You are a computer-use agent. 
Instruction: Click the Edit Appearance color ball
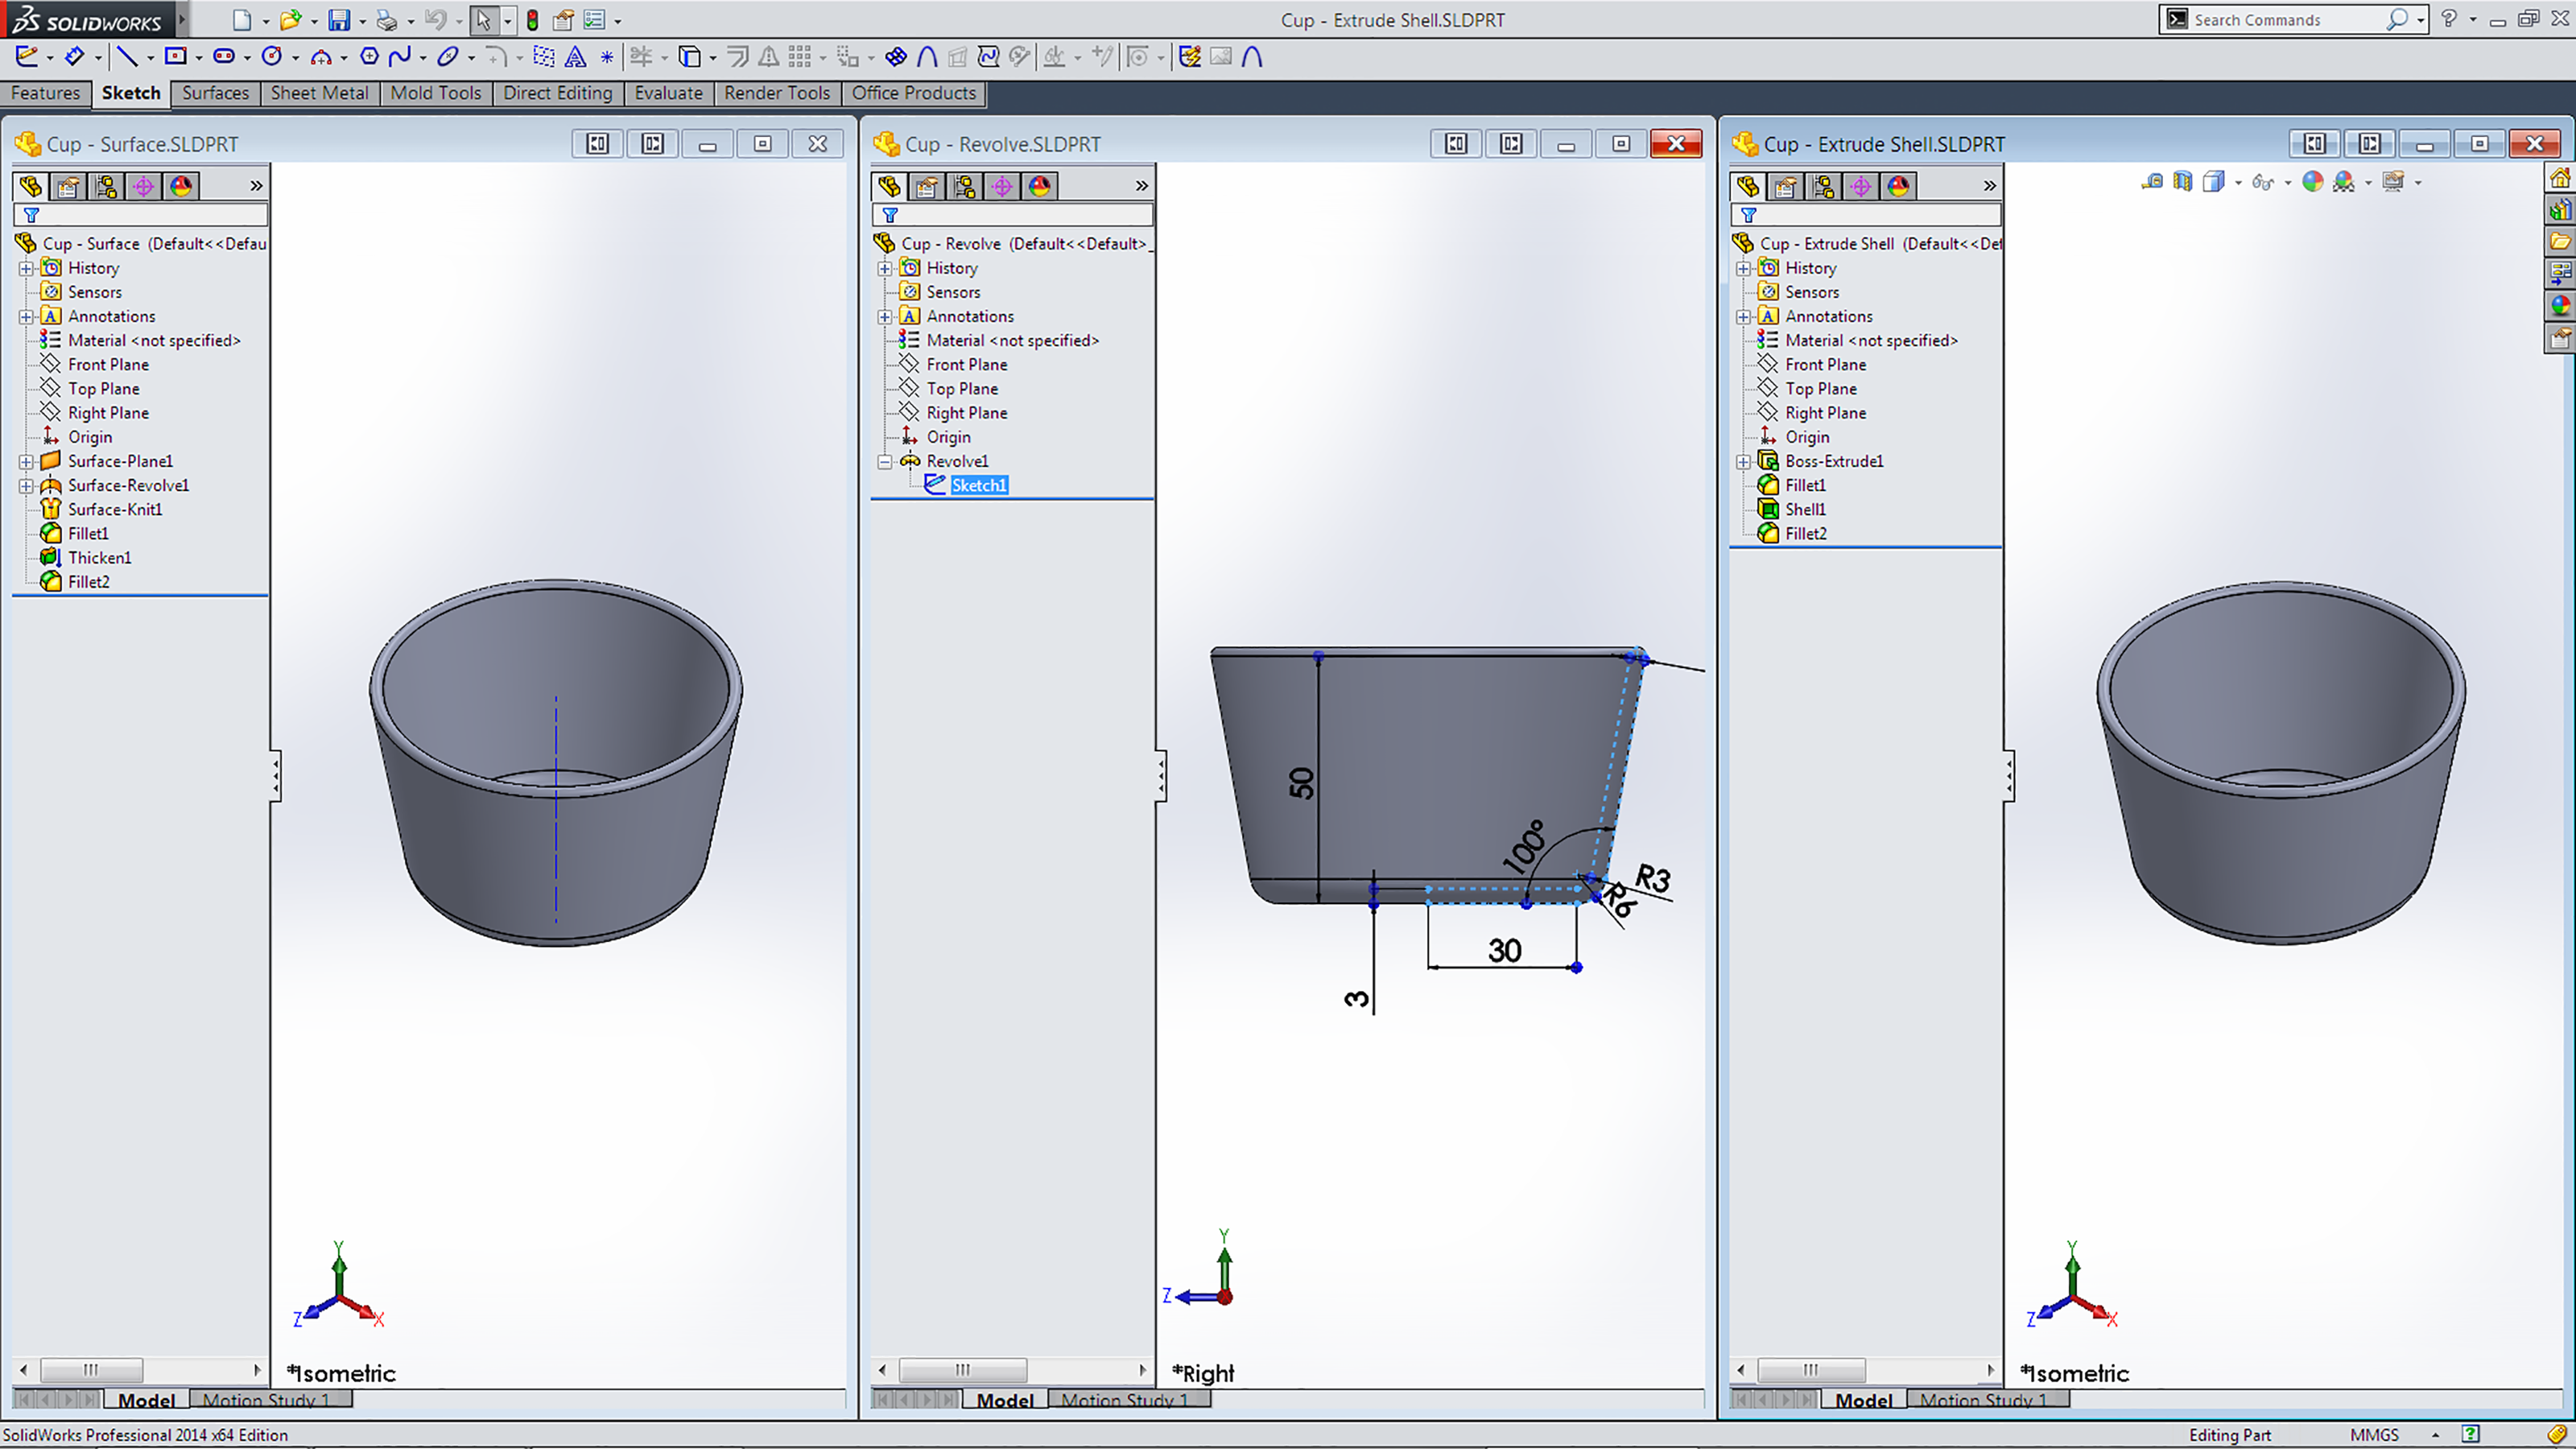[x=2312, y=182]
